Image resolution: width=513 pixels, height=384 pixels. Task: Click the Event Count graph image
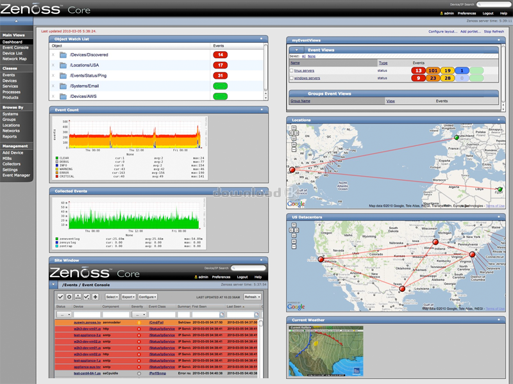[130, 148]
